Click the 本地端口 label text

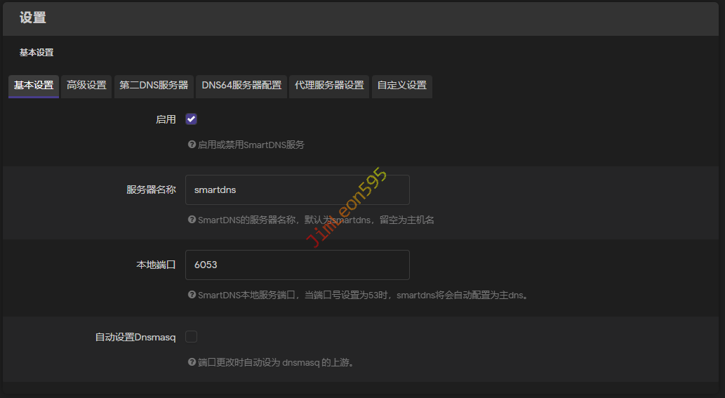click(x=156, y=265)
